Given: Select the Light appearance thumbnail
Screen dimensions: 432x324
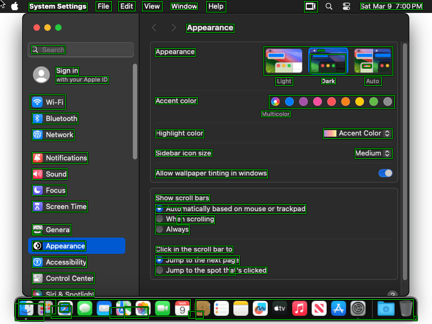Looking at the screenshot, I should (x=284, y=61).
